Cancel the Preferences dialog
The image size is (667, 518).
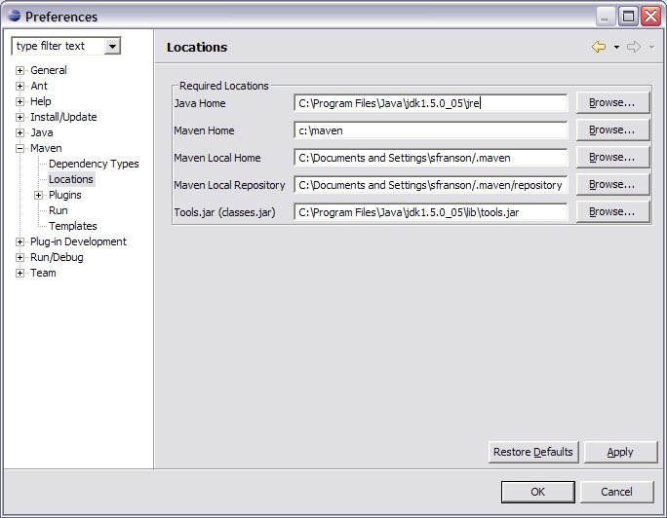click(616, 492)
